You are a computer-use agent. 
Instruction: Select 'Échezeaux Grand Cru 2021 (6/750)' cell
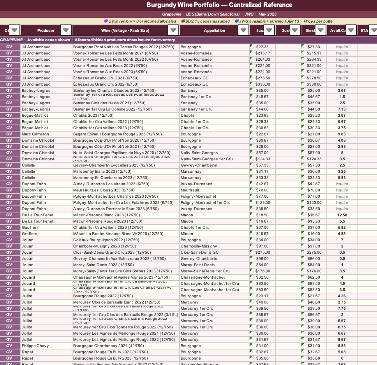pos(126,78)
